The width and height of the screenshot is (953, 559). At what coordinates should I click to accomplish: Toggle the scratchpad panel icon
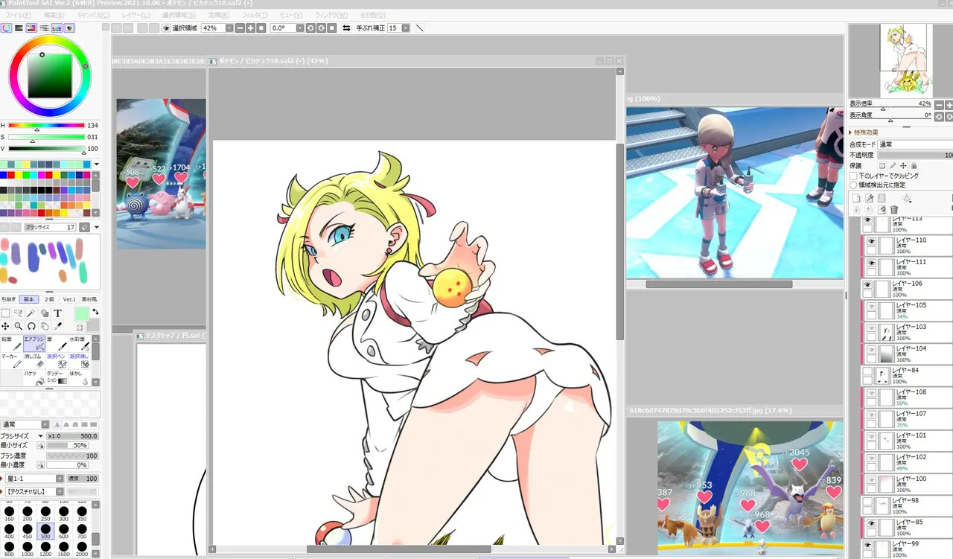(69, 28)
